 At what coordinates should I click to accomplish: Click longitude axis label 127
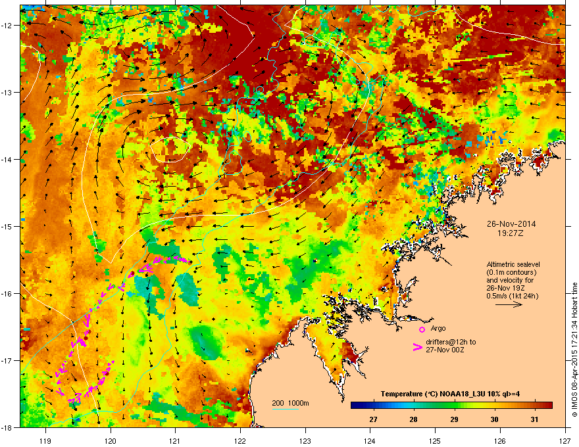(x=565, y=440)
